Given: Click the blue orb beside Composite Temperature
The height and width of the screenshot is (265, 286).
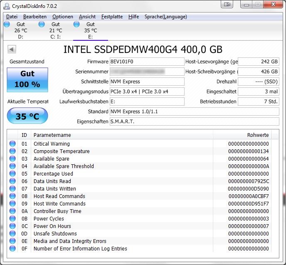Looking at the screenshot, I should 12,151.
